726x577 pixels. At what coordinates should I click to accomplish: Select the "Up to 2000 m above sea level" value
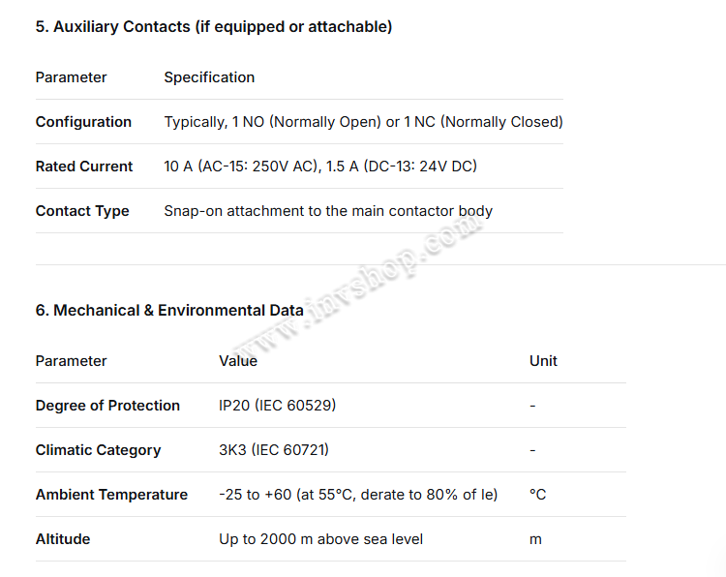click(x=320, y=539)
